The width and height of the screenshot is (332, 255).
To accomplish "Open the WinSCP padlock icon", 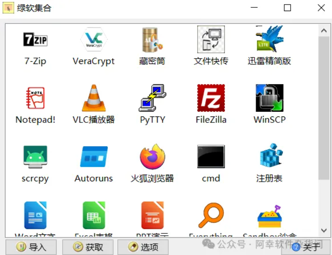I will (269, 98).
